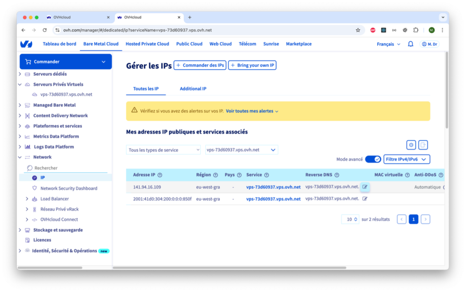Click the site info icon in address bar
The height and width of the screenshot is (293, 467).
point(57,30)
